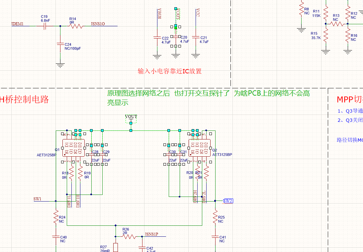Click the DRV1H vertical net label
363x252 pixels.
(78, 201)
